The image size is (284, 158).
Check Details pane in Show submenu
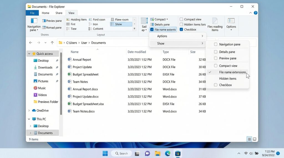[215, 52]
